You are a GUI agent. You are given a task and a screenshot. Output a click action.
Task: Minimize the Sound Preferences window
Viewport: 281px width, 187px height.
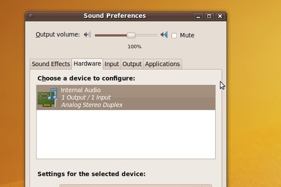(198, 16)
